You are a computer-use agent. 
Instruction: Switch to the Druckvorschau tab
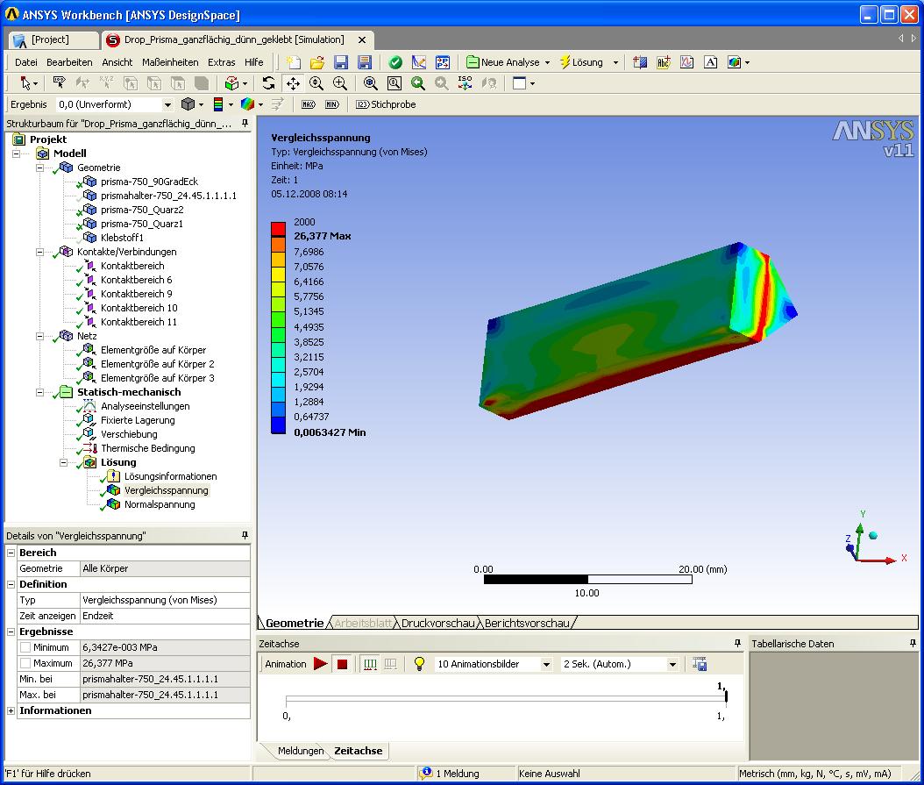point(437,623)
